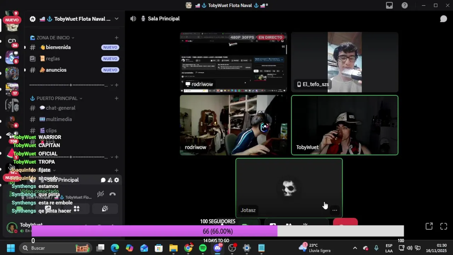The height and width of the screenshot is (255, 453).
Task: Click NUEVO badge on bienvenida
Action: click(110, 47)
